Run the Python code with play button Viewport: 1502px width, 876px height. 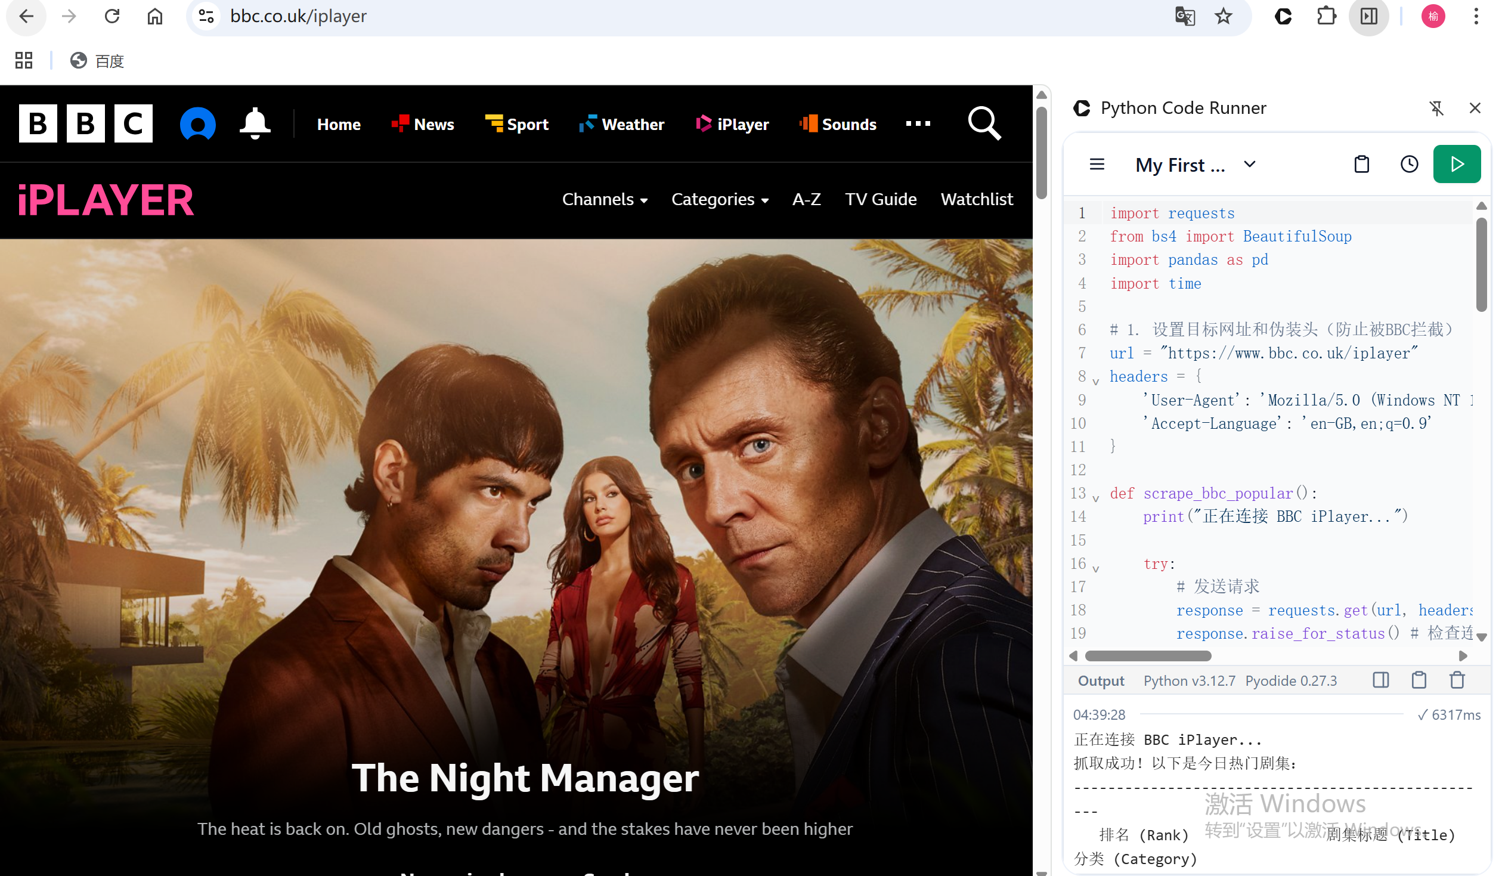click(1455, 164)
